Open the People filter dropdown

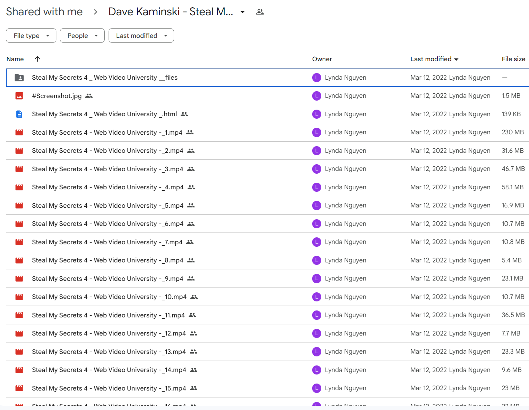click(x=82, y=36)
